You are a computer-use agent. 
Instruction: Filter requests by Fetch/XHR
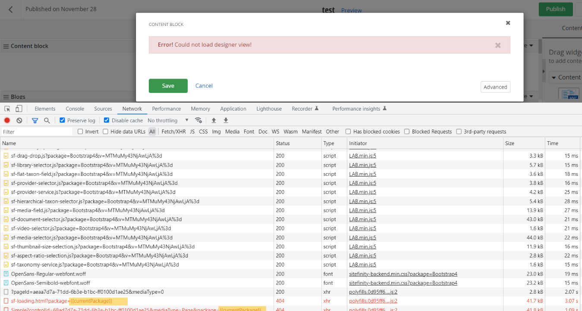click(x=173, y=132)
